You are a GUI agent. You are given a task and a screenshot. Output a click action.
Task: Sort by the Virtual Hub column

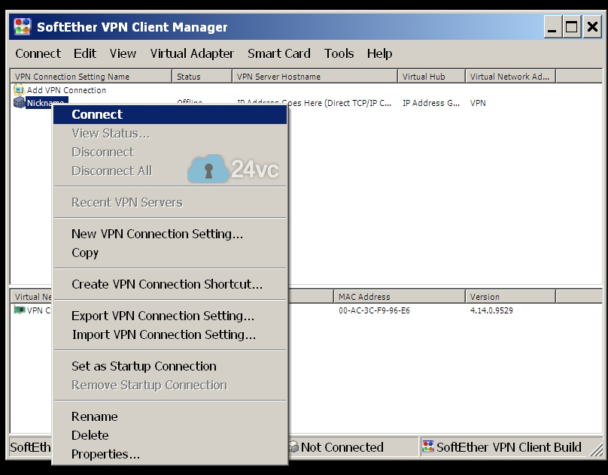click(x=432, y=77)
